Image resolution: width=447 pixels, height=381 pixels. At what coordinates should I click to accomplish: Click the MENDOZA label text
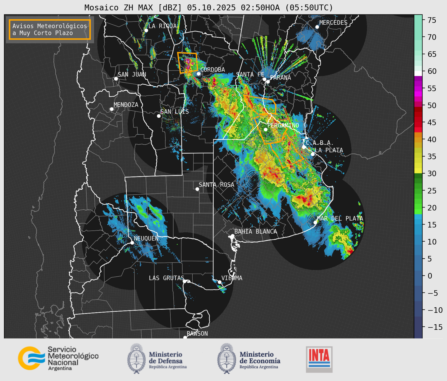click(x=126, y=105)
